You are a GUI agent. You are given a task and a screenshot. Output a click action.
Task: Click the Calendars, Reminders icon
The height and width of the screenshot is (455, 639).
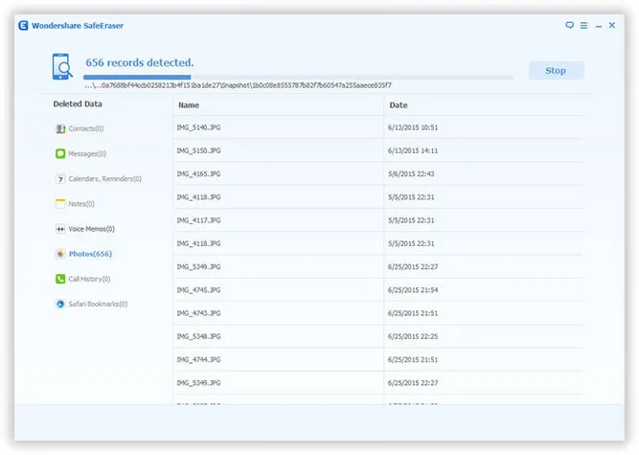pos(60,178)
